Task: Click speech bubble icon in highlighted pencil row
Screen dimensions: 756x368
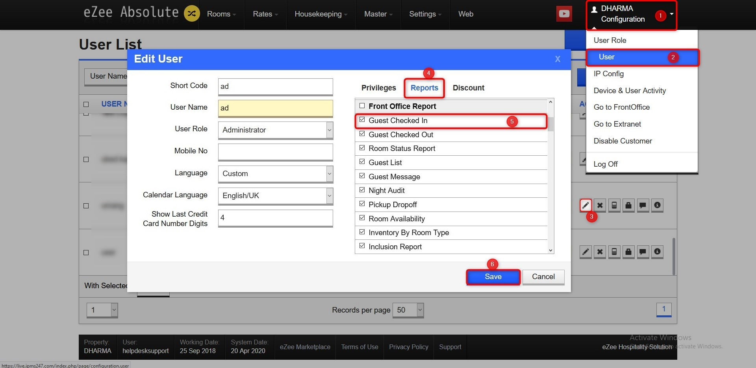Action: pyautogui.click(x=643, y=205)
